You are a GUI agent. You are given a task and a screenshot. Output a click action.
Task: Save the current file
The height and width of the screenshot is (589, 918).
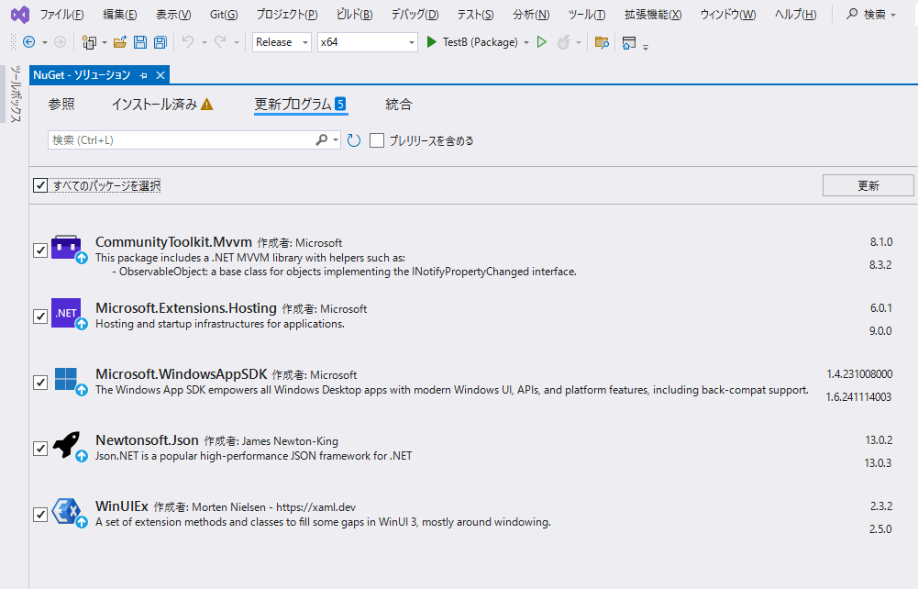(x=140, y=42)
